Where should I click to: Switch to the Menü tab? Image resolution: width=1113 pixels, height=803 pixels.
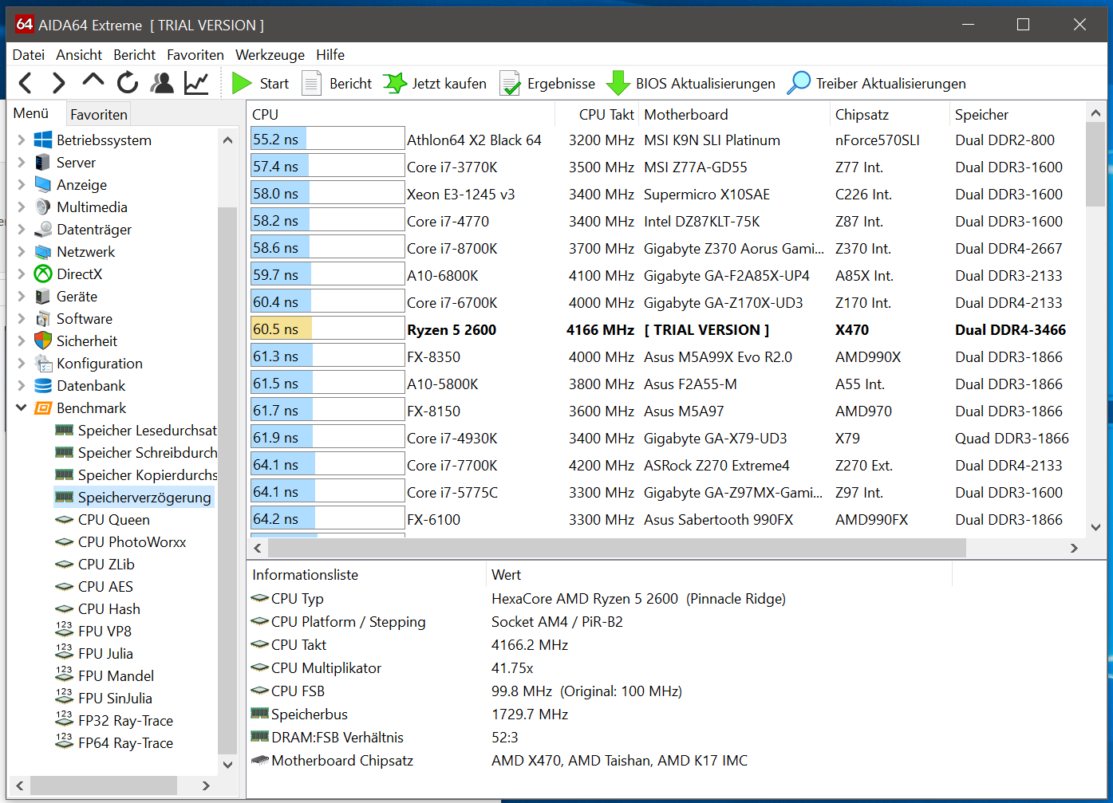31,113
